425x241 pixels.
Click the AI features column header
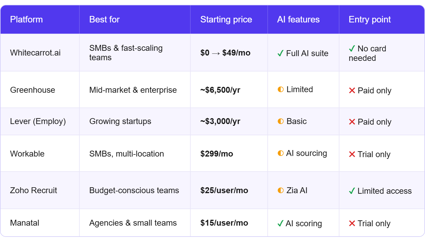[x=298, y=19]
